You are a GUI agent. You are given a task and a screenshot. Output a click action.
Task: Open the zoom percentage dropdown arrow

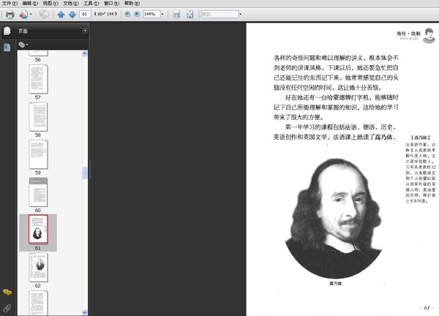point(162,14)
